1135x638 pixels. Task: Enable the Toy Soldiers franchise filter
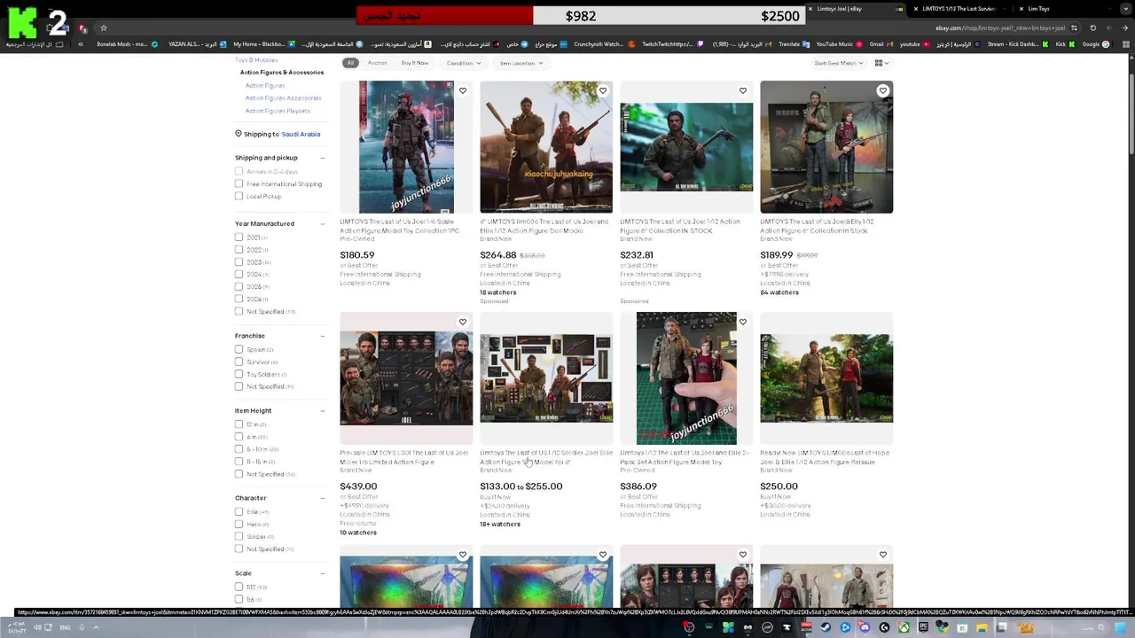click(239, 374)
